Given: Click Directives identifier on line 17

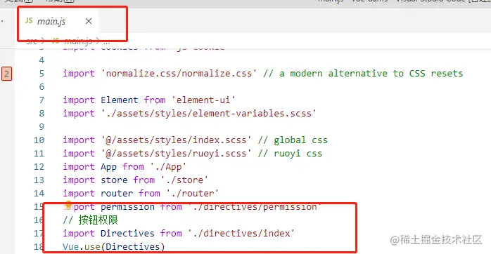Looking at the screenshot, I should [127, 234].
